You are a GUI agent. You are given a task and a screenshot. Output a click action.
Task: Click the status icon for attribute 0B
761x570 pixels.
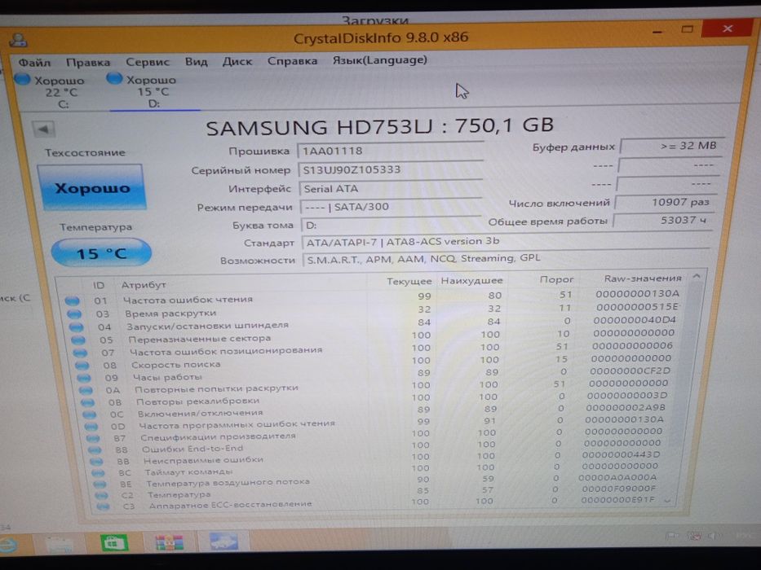88,402
